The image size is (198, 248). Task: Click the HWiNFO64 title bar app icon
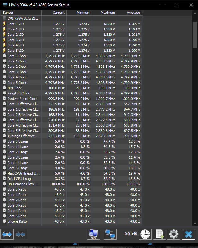(5, 5)
